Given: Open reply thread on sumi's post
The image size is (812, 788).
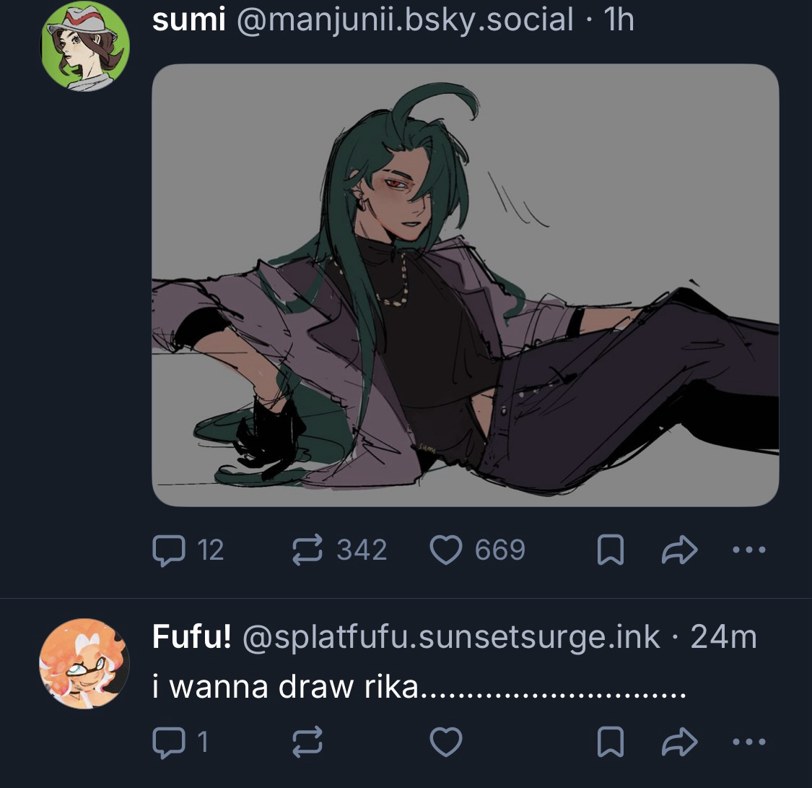Looking at the screenshot, I should (x=167, y=550).
